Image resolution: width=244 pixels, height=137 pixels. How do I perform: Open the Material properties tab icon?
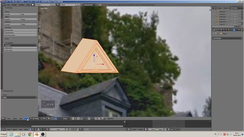[239, 30]
